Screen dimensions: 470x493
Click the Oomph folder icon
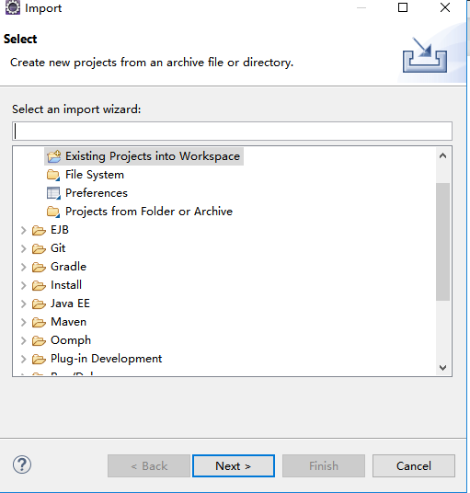39,340
